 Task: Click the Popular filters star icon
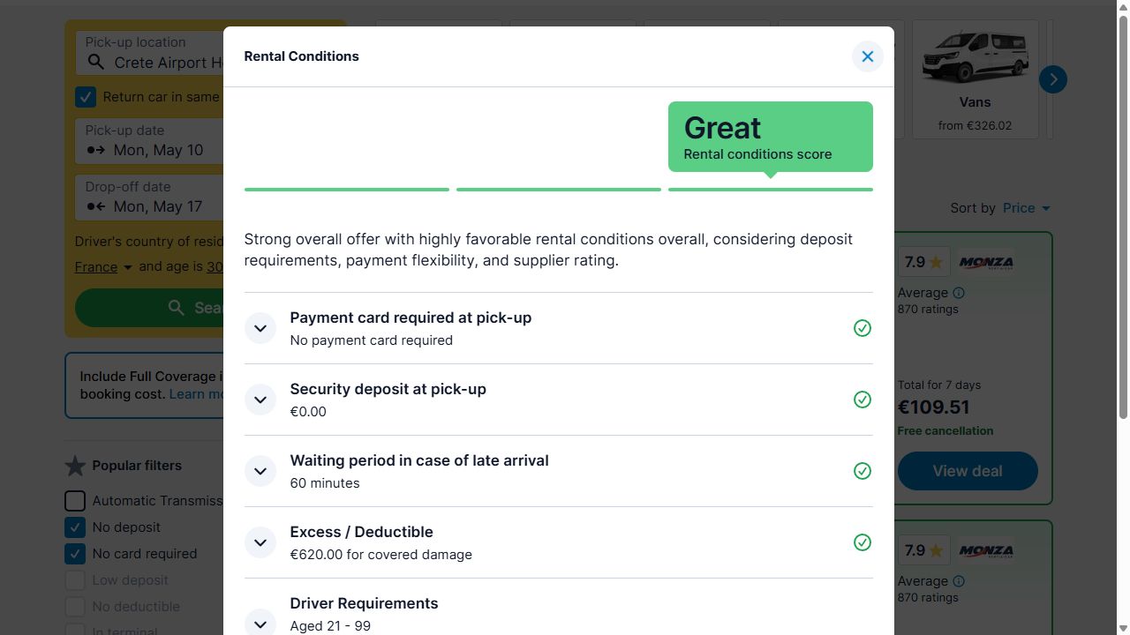pos(75,466)
